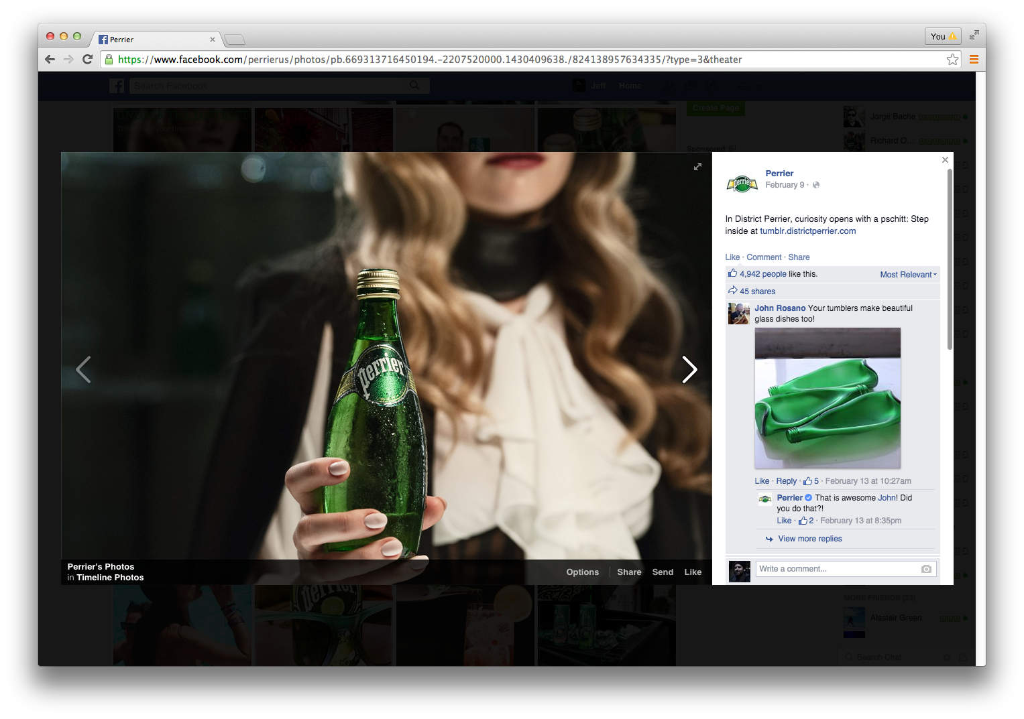Select the Perrier browser tab
The image size is (1024, 719).
tap(156, 40)
